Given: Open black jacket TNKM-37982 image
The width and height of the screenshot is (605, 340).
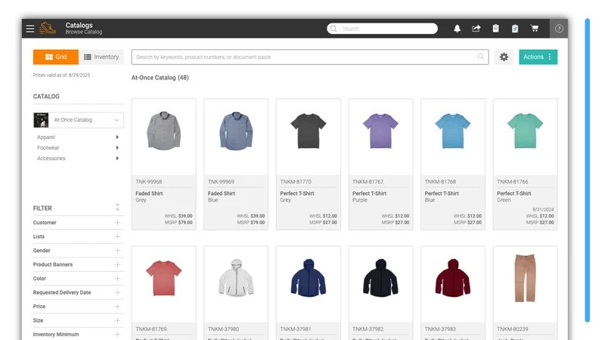Looking at the screenshot, I should point(380,278).
